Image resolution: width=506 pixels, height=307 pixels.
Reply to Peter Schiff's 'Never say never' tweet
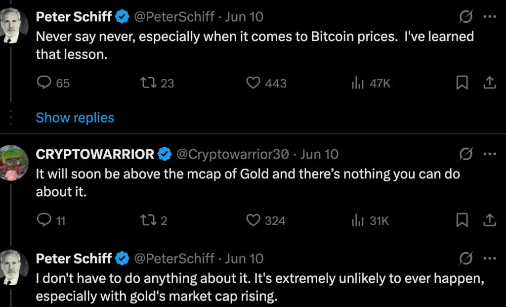point(45,83)
